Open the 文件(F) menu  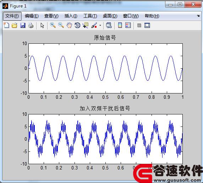12,16
